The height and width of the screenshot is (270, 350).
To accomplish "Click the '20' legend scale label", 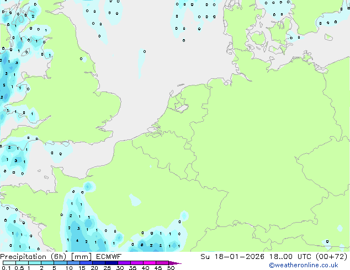I will tap(94, 268).
